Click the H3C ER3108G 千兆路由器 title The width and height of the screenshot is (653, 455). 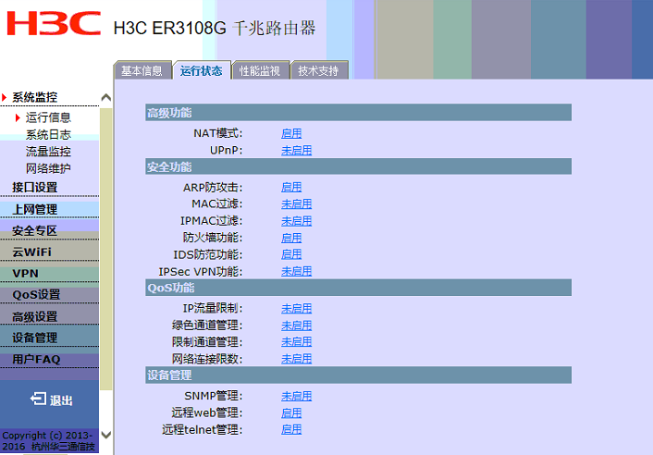(x=215, y=29)
